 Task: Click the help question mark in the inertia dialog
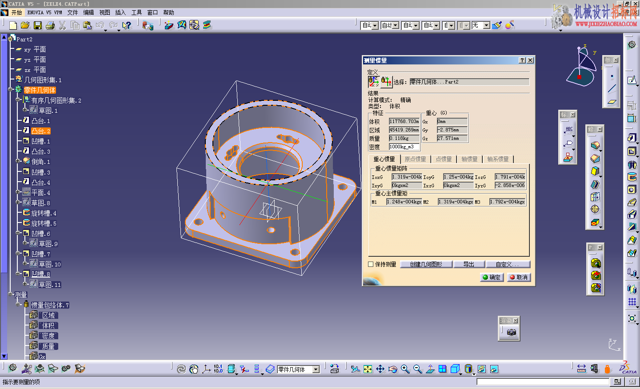click(522, 60)
